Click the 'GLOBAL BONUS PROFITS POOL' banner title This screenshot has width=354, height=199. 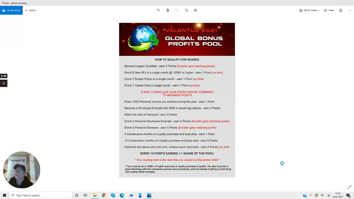194,41
